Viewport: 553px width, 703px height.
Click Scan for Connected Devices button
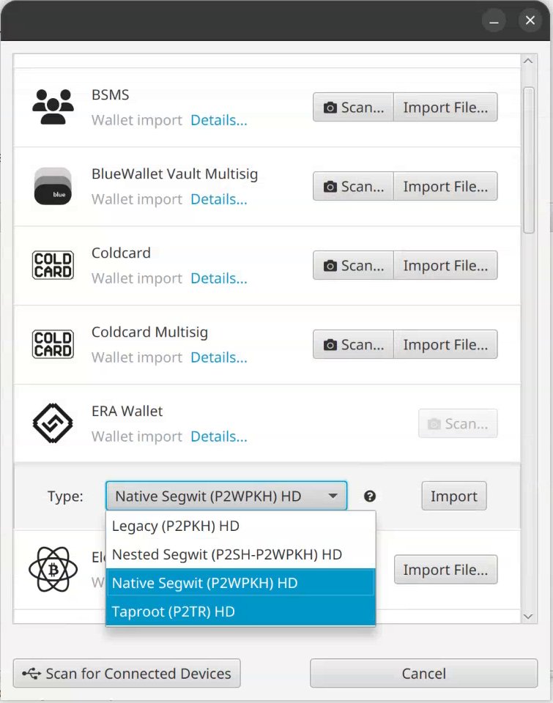127,673
